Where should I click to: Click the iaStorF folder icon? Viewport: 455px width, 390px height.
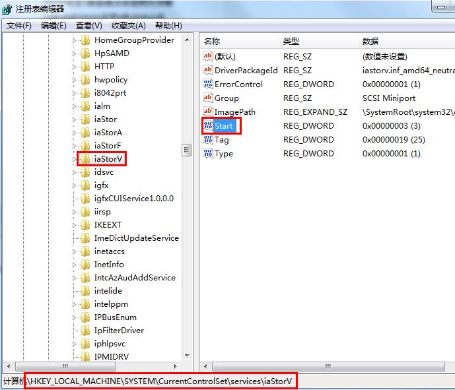coord(85,146)
